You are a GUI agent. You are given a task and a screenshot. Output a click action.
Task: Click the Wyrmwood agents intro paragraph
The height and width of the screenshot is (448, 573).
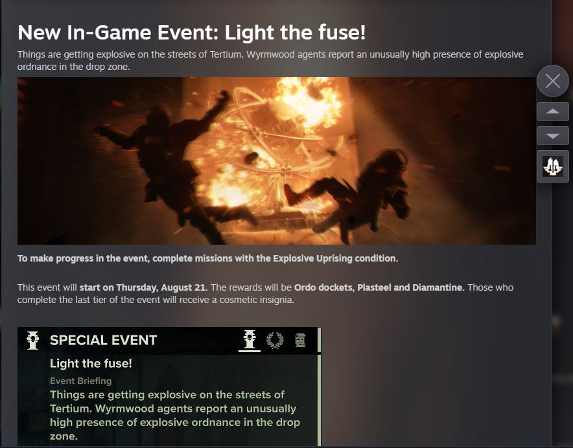pos(270,61)
